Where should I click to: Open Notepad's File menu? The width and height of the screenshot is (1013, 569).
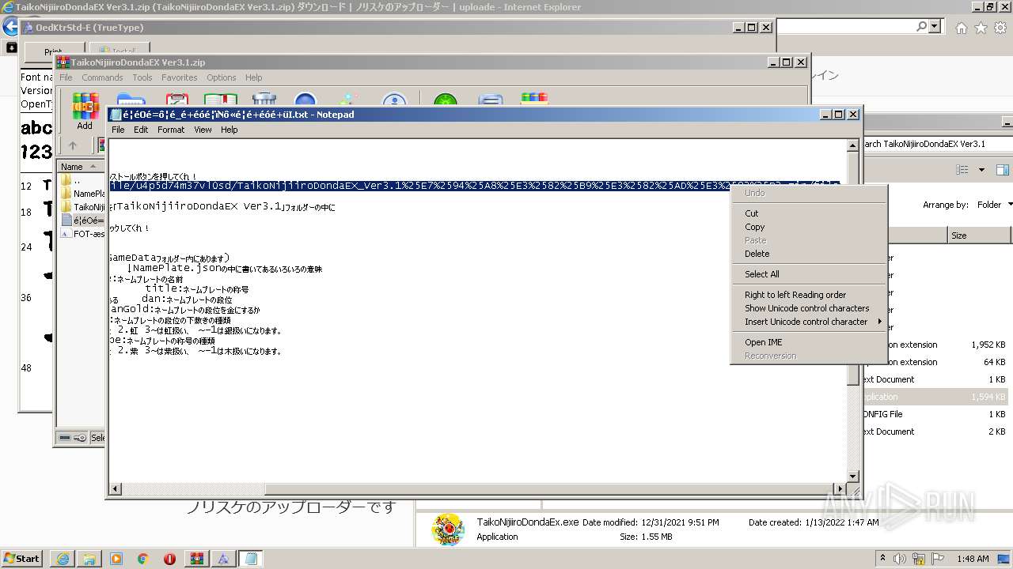pyautogui.click(x=118, y=130)
